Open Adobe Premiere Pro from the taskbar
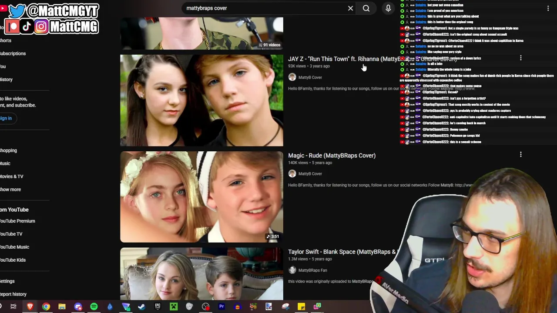This screenshot has width=557, height=313. click(x=221, y=306)
